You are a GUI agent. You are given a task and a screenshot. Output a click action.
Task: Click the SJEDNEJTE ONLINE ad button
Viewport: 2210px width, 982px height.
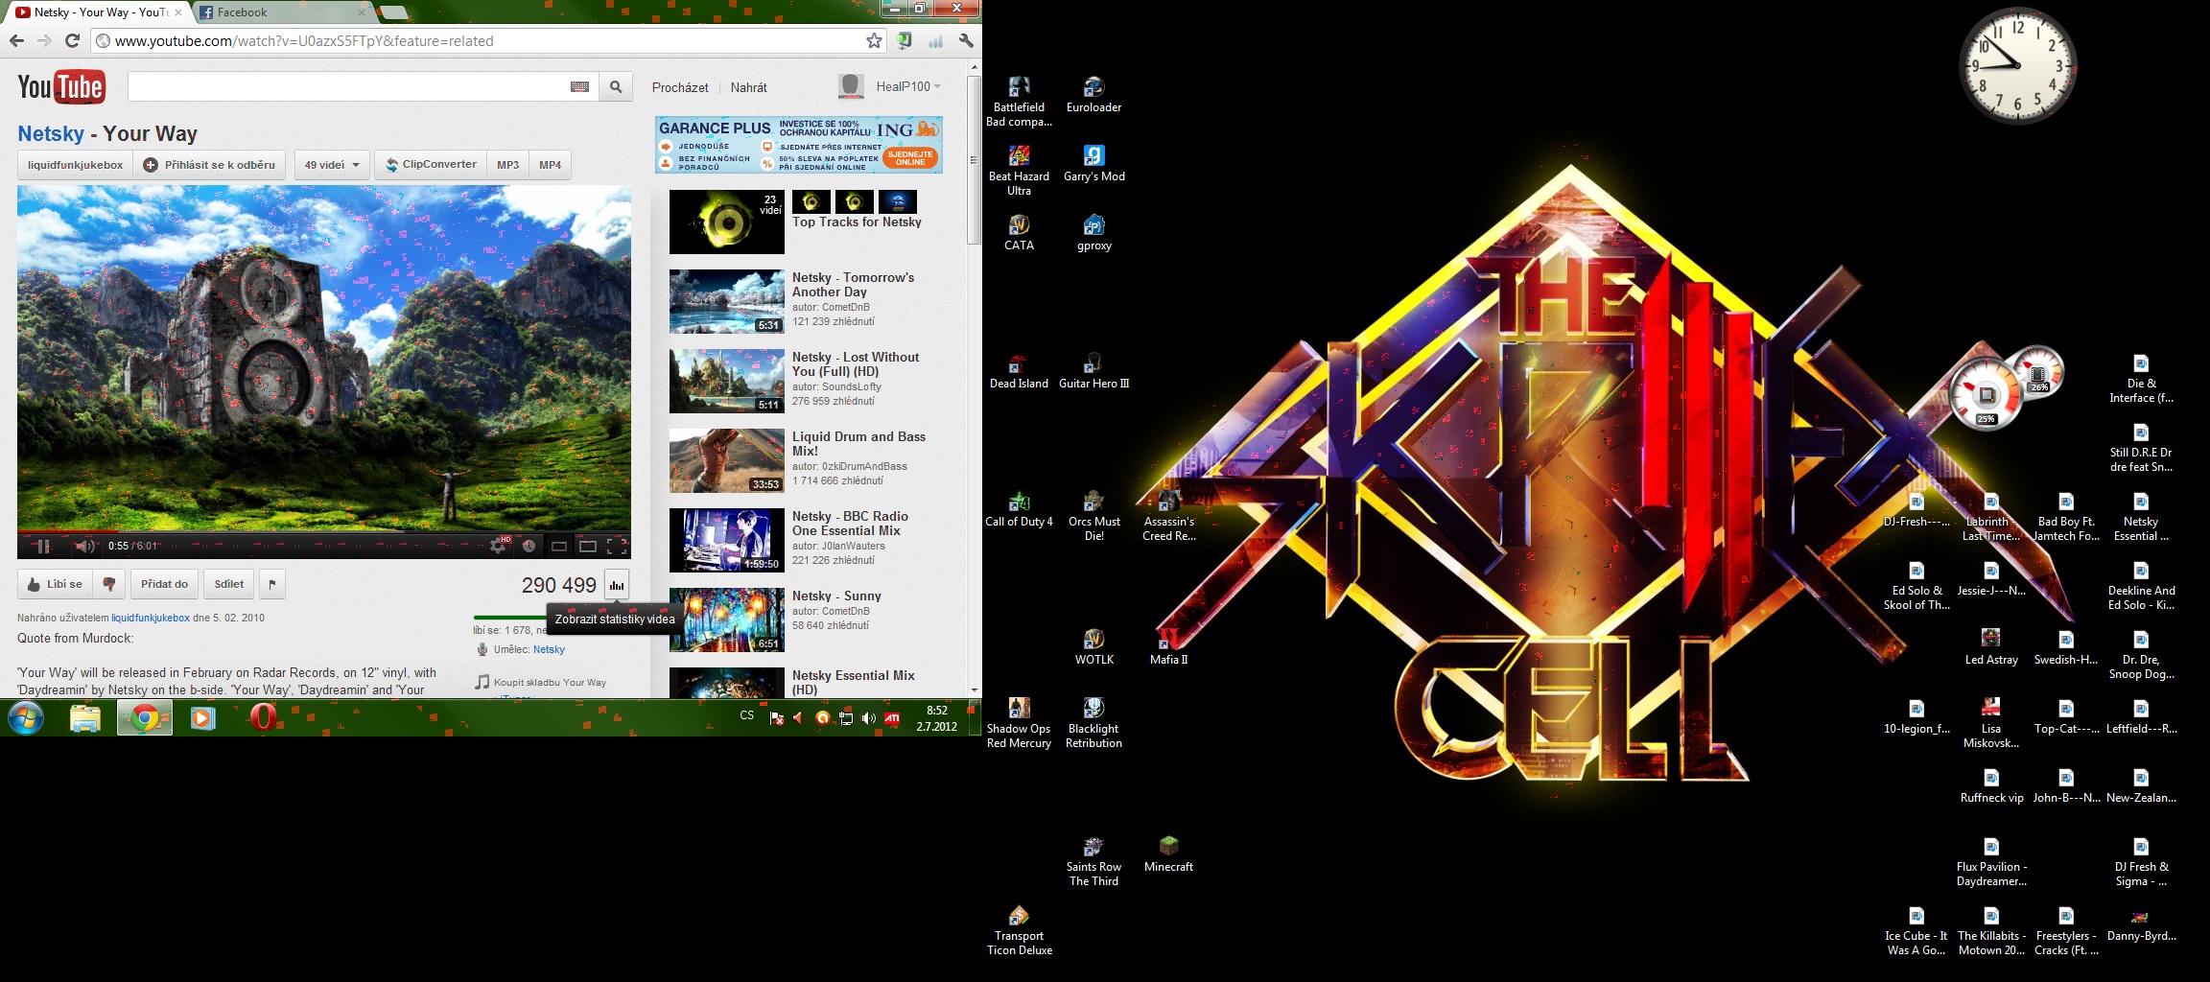pos(910,158)
